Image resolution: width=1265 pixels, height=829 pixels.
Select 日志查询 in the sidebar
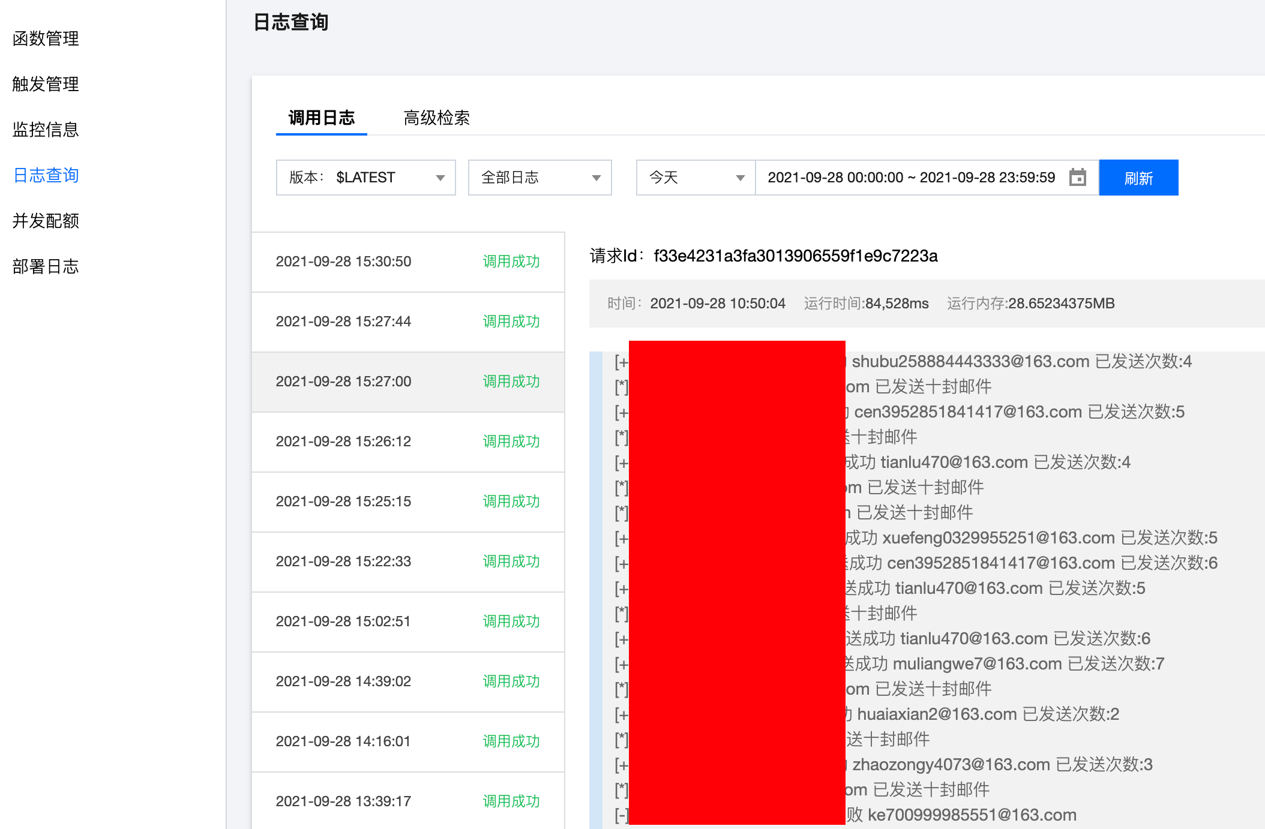(46, 175)
